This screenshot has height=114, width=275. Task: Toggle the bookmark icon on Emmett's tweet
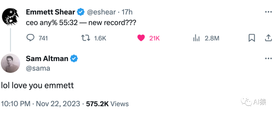[x=252, y=38]
